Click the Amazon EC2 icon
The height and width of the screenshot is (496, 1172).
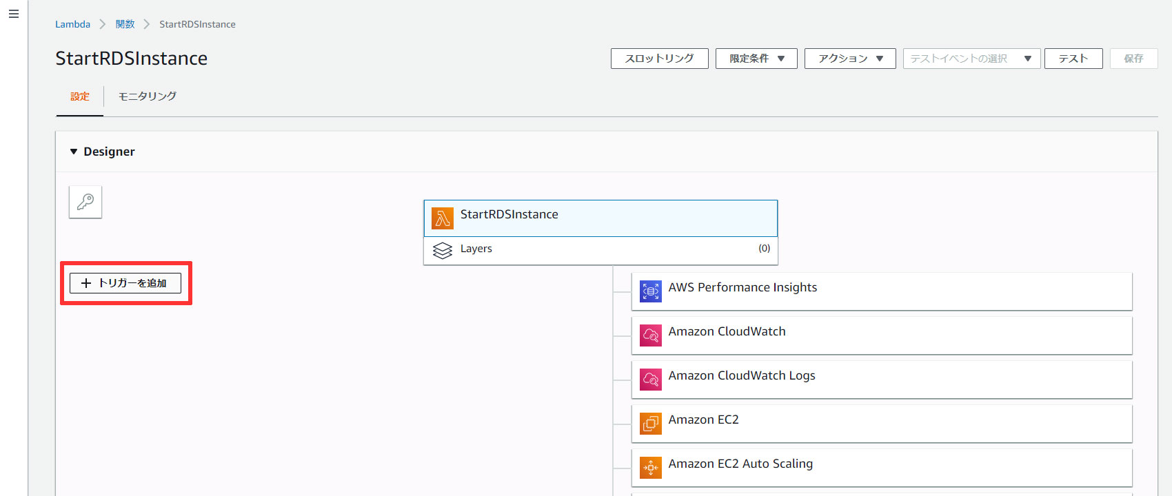[651, 424]
